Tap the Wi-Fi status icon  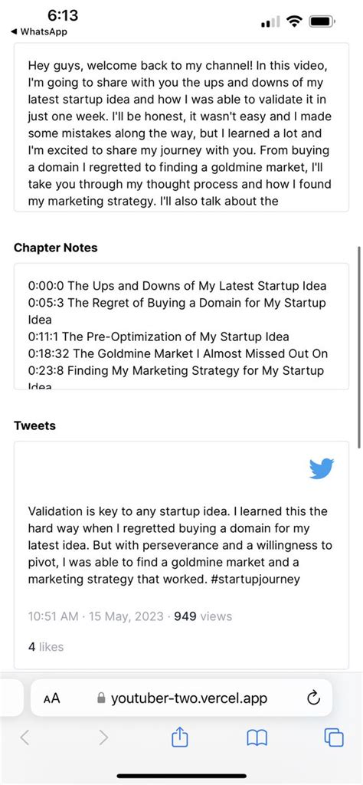[x=295, y=21]
